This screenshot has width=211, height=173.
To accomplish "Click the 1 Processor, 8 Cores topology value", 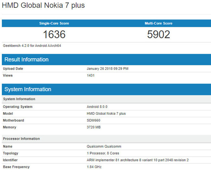I will click(103, 153).
